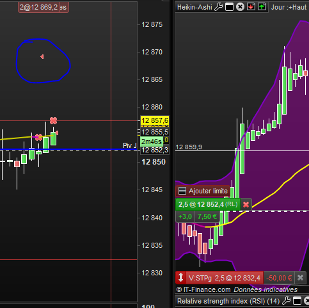
Task: Click the 12 855,5 current price label
Action: pyautogui.click(x=155, y=132)
